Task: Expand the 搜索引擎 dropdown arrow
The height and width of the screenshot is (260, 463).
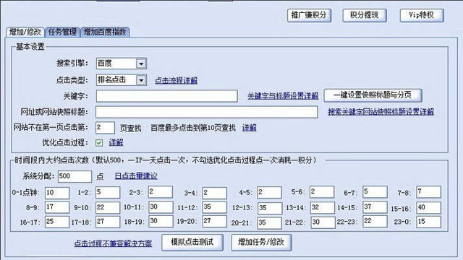Action: (141, 64)
